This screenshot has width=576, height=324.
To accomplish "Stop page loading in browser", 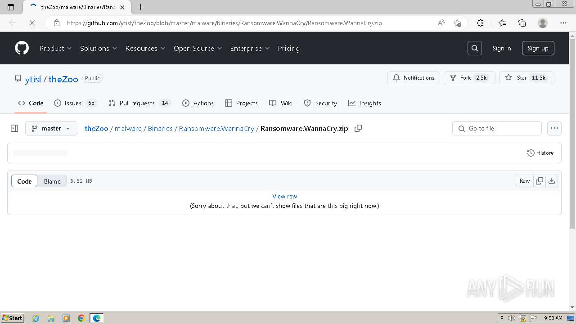I will (x=32, y=23).
